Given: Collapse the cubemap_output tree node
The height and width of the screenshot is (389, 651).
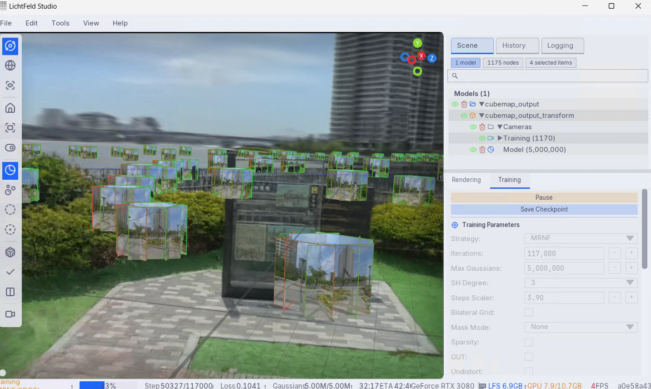Looking at the screenshot, I should click(x=482, y=104).
